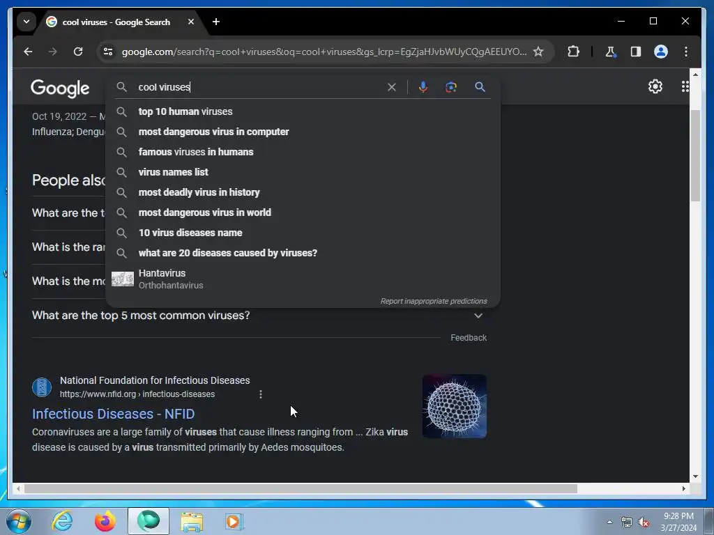Choose suggestion 'what are 20 diseases caused by viruses?'
Screen dimensions: 714x535
click(x=303, y=253)
